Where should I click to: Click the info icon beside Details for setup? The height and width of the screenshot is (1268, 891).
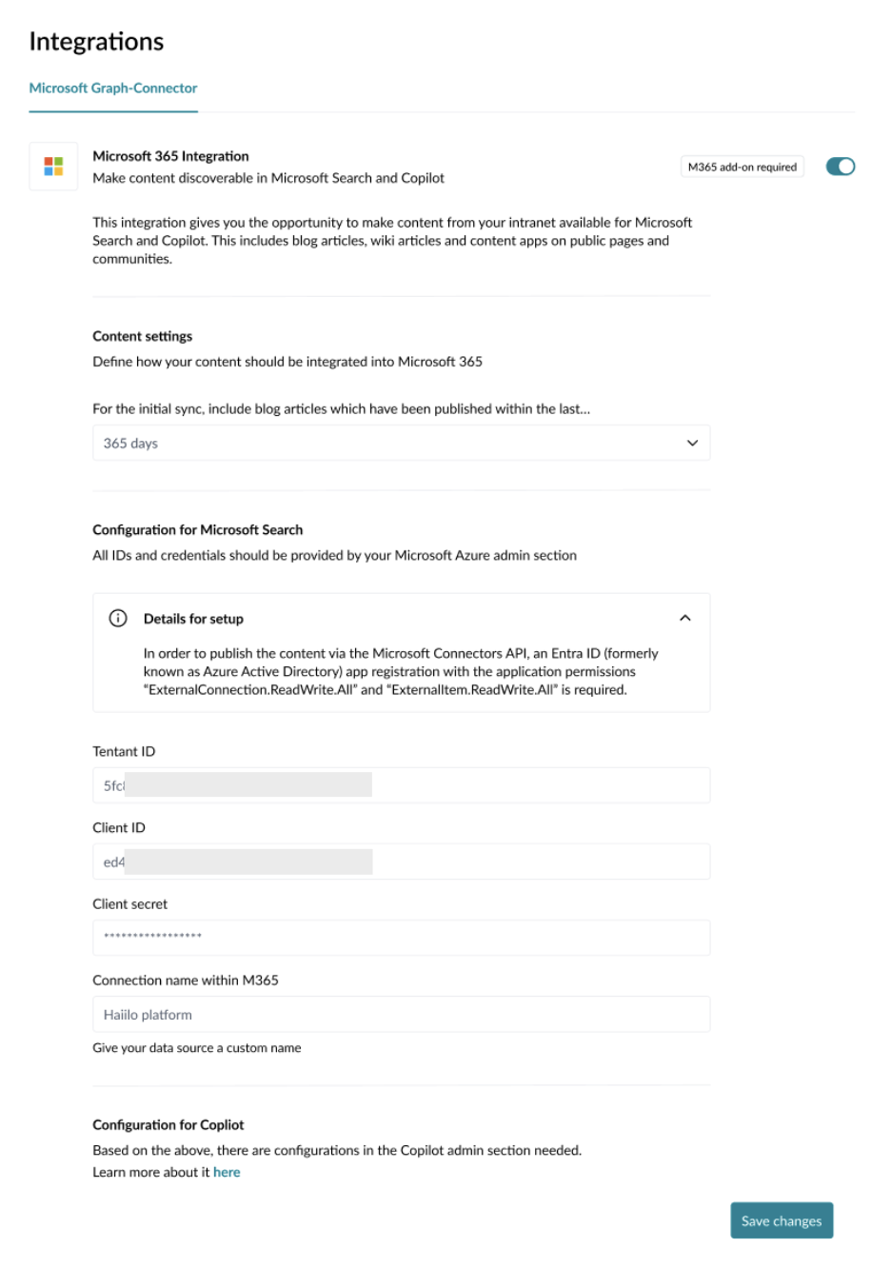click(118, 619)
